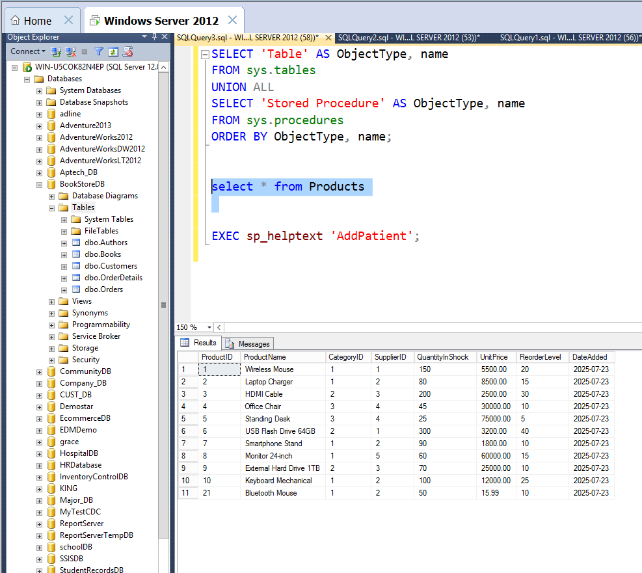
Task: Expand the dbo.Books table node
Action: tap(64, 254)
